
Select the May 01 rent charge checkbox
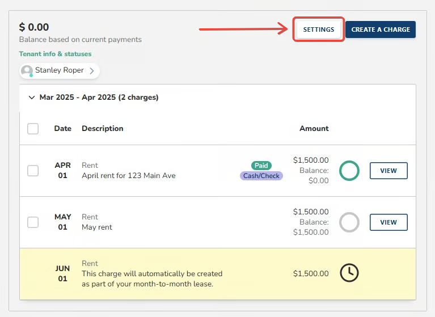[x=33, y=222]
